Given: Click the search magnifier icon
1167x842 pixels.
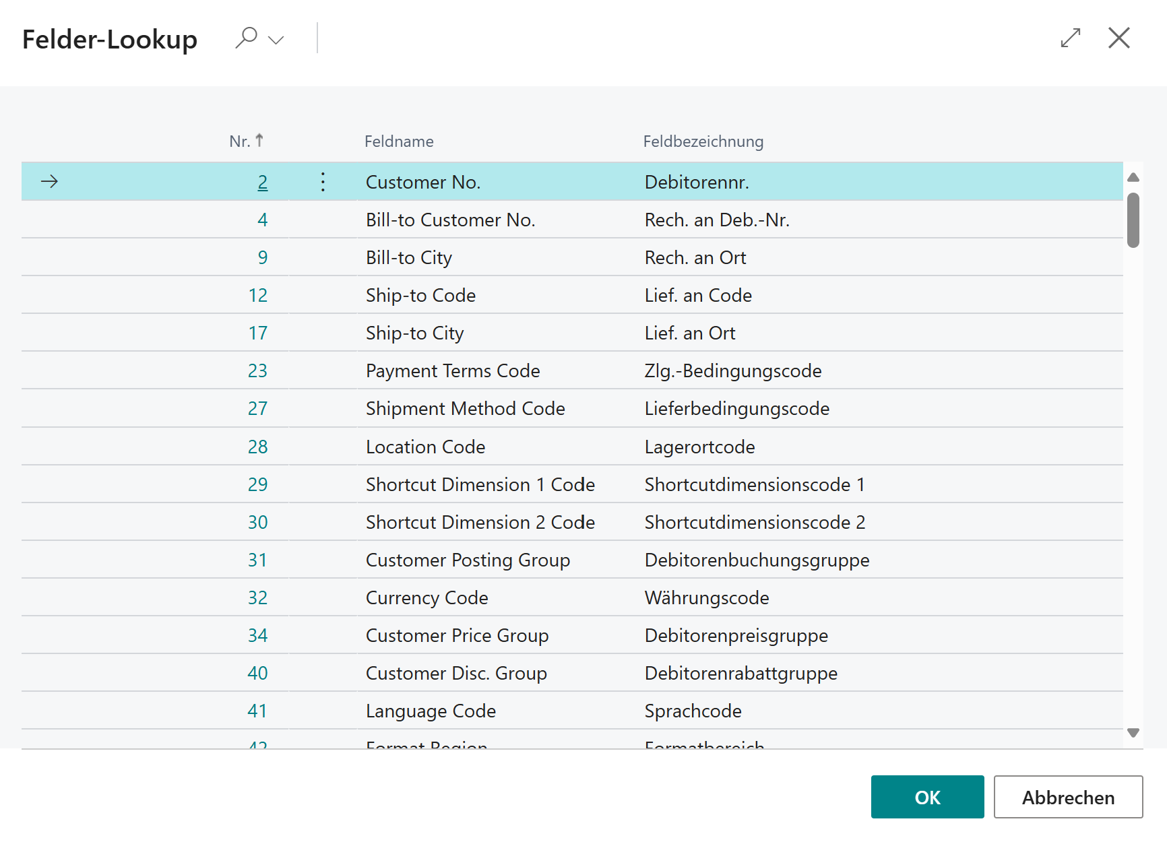Looking at the screenshot, I should (x=246, y=38).
